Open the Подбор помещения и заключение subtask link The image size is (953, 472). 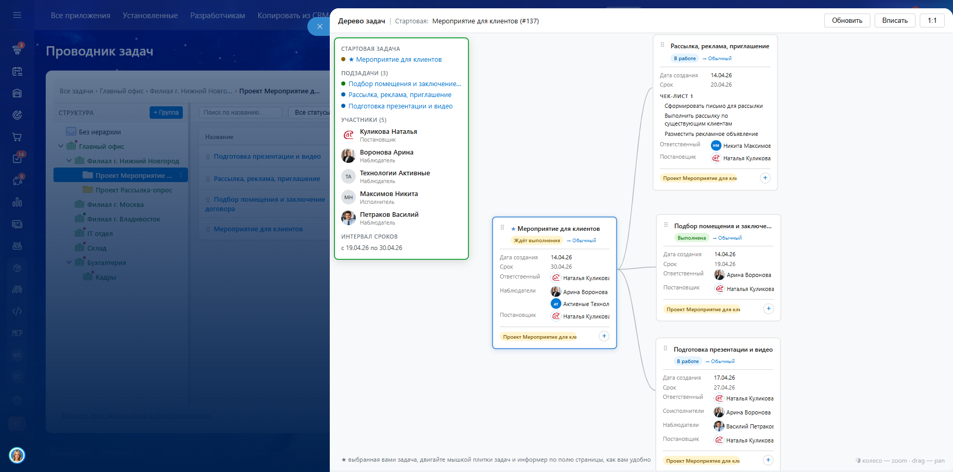point(405,84)
